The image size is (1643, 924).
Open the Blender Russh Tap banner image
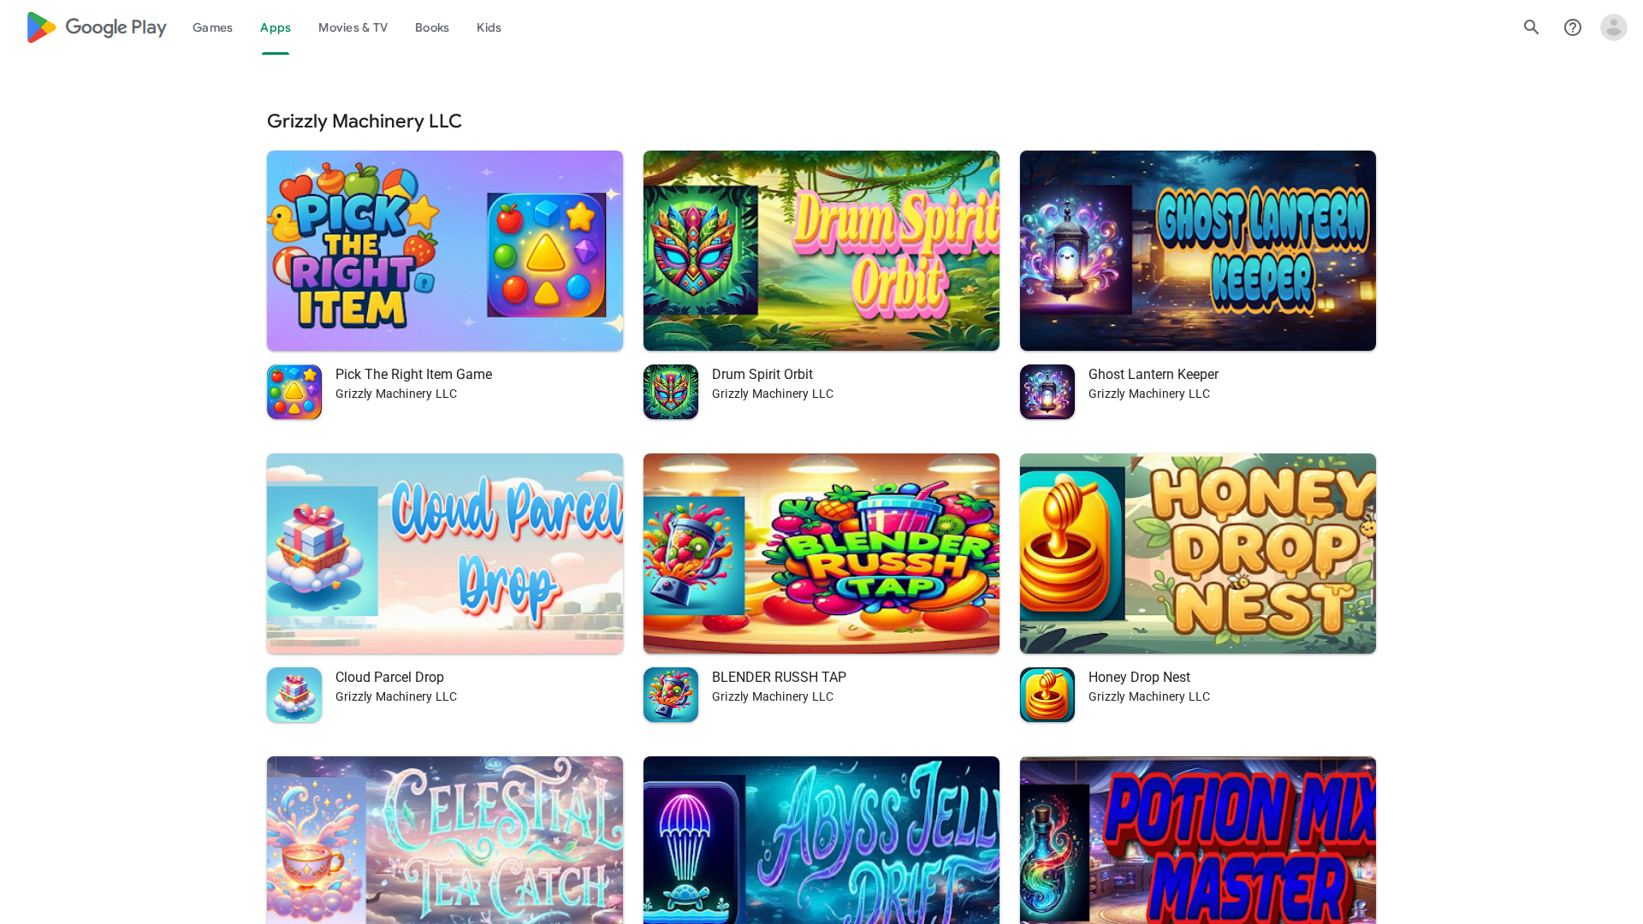[x=821, y=554]
